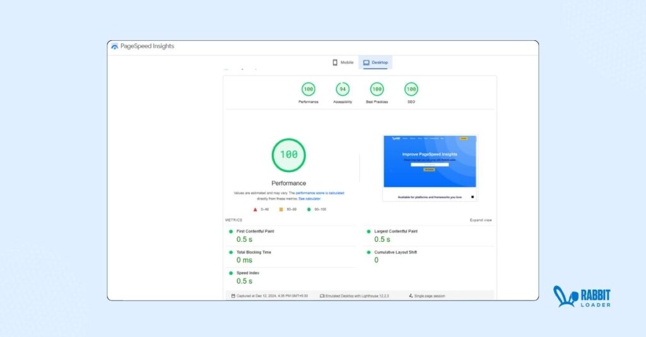Click the device icon beside Emulated Desktop
This screenshot has height=337, width=646.
pyautogui.click(x=322, y=296)
